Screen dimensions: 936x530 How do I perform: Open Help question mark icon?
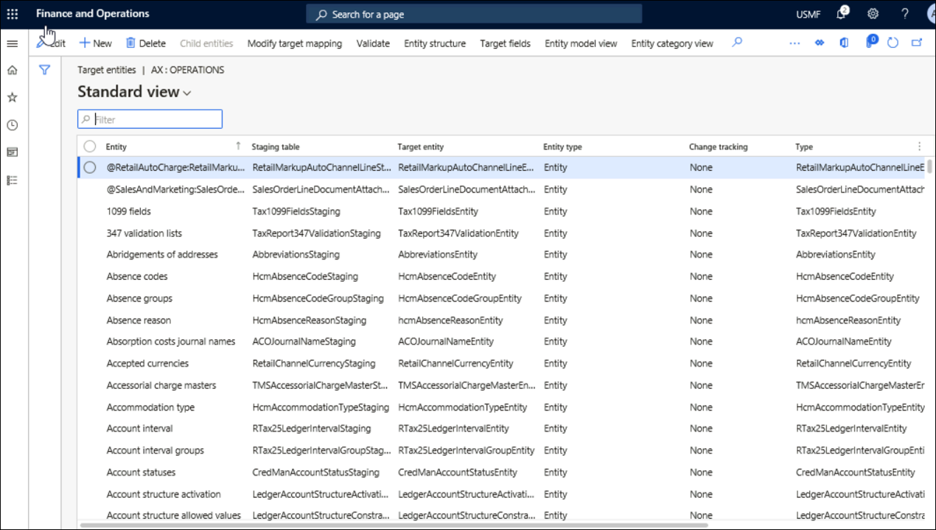pyautogui.click(x=905, y=14)
